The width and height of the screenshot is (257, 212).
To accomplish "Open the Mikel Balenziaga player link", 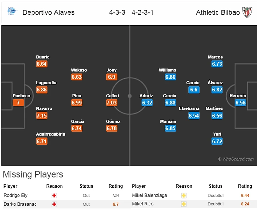I will click(x=150, y=195).
